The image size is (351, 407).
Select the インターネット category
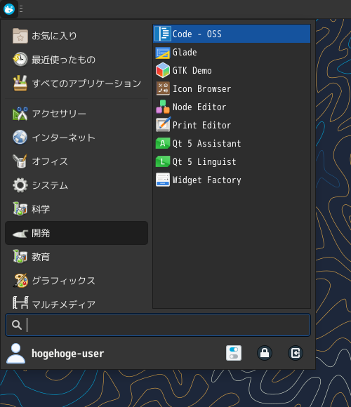[77, 138]
